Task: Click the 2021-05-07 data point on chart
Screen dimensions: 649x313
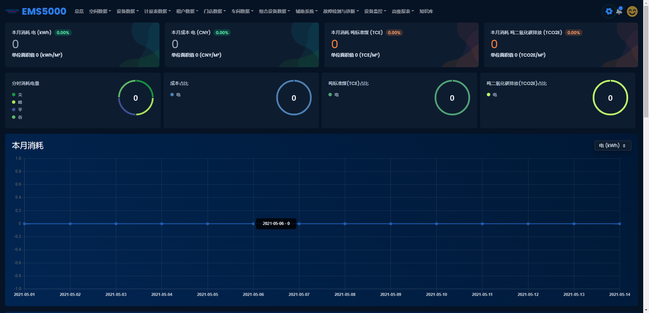Action: (299, 224)
